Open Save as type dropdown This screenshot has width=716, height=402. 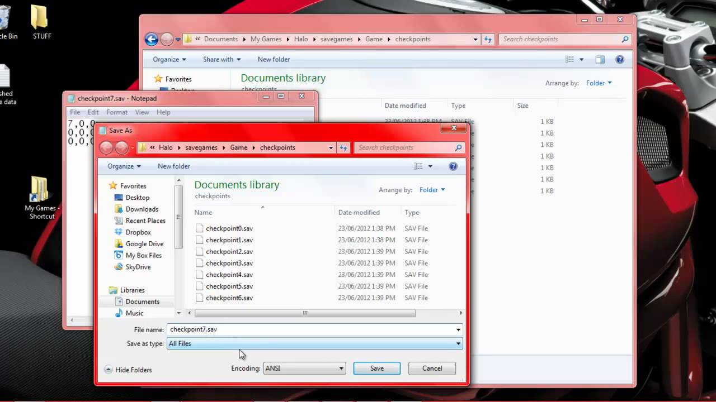[x=314, y=343]
